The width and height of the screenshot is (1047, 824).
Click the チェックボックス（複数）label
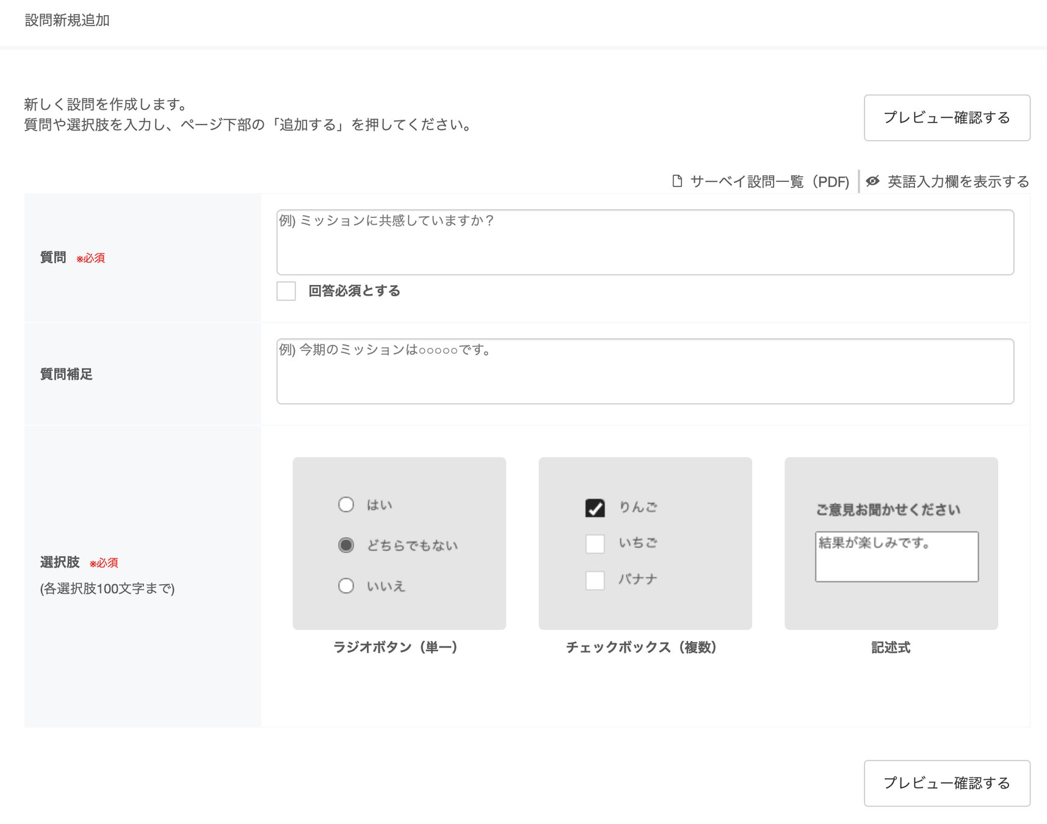coord(642,648)
